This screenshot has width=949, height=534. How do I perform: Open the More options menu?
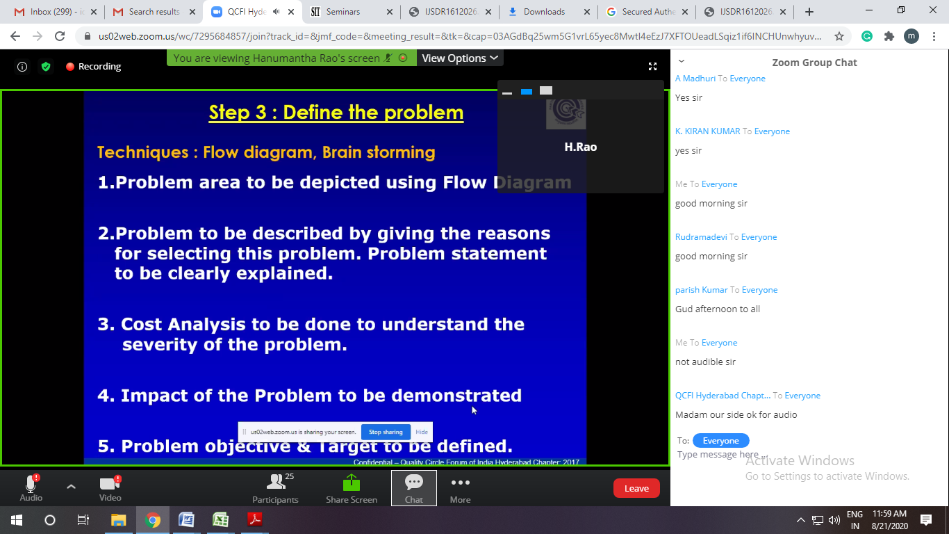point(460,488)
